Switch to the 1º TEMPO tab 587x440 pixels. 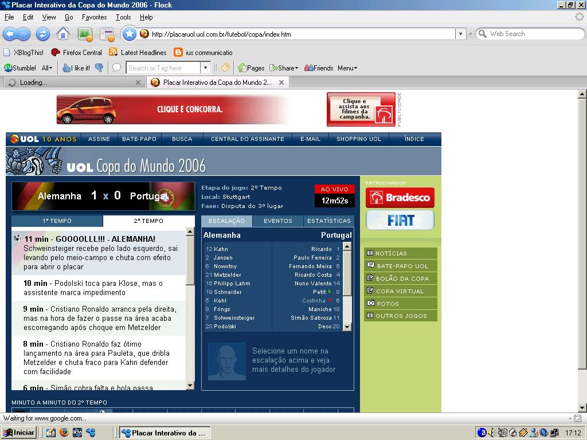tap(57, 221)
